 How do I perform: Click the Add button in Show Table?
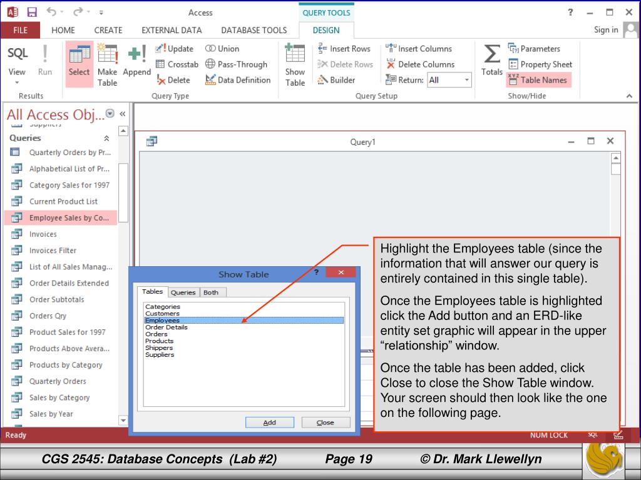[269, 422]
